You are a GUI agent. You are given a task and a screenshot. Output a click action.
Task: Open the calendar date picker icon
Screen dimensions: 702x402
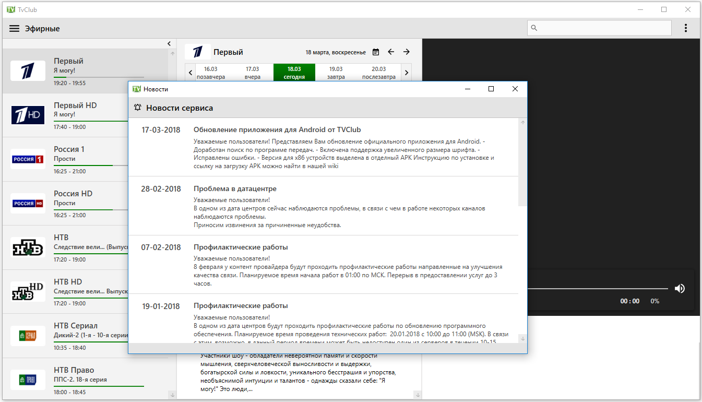[x=376, y=52]
